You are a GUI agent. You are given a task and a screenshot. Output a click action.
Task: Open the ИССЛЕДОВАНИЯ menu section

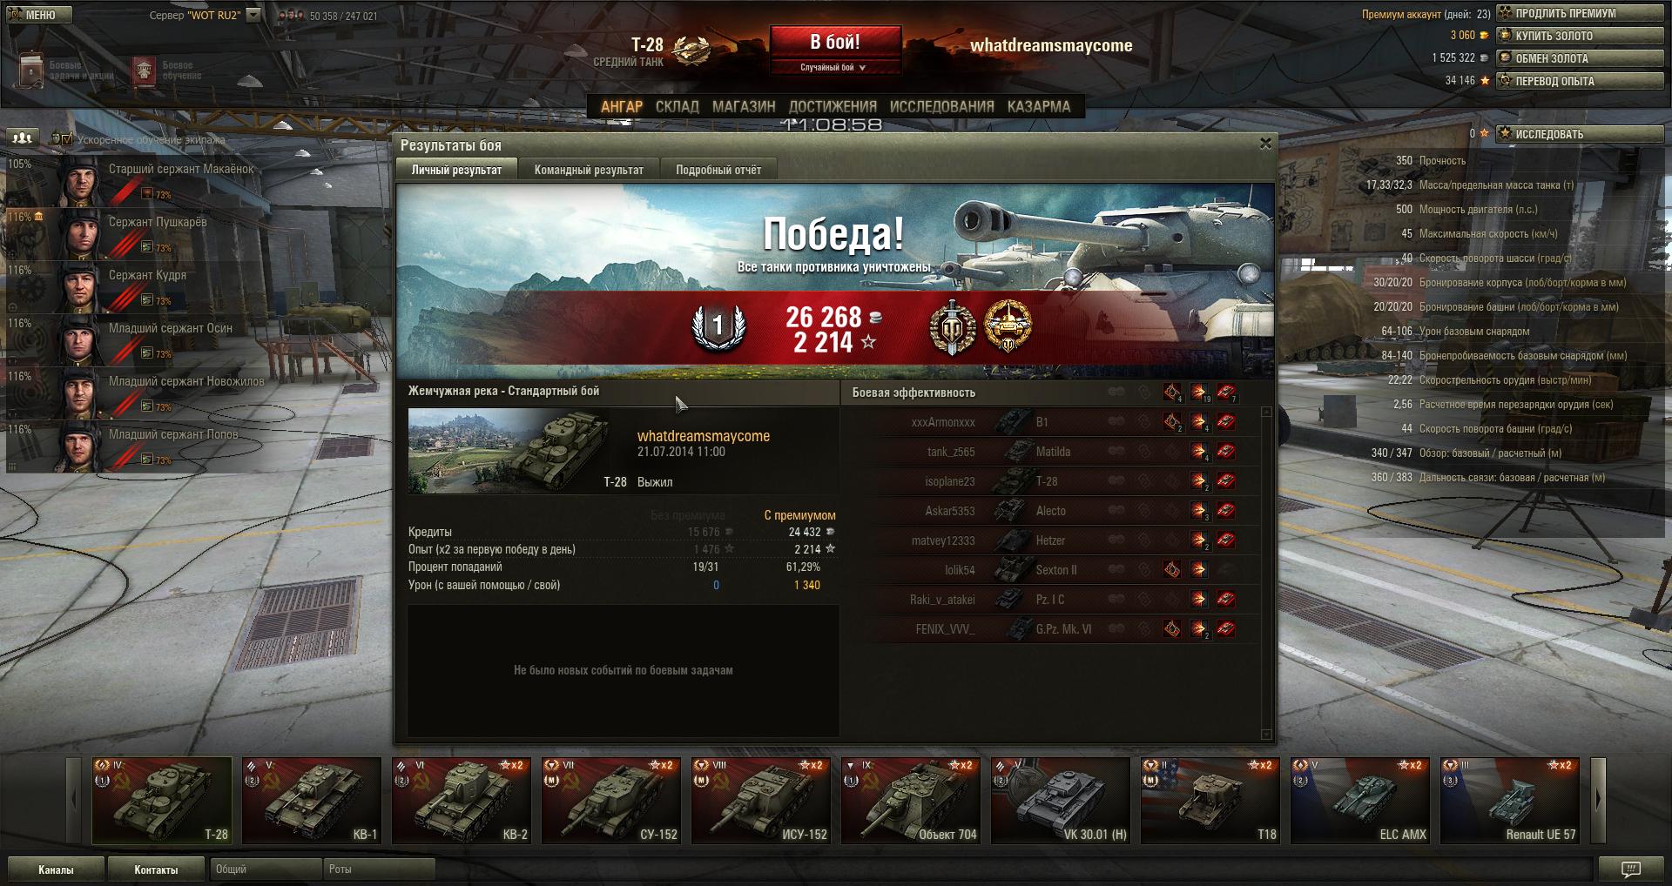[941, 106]
